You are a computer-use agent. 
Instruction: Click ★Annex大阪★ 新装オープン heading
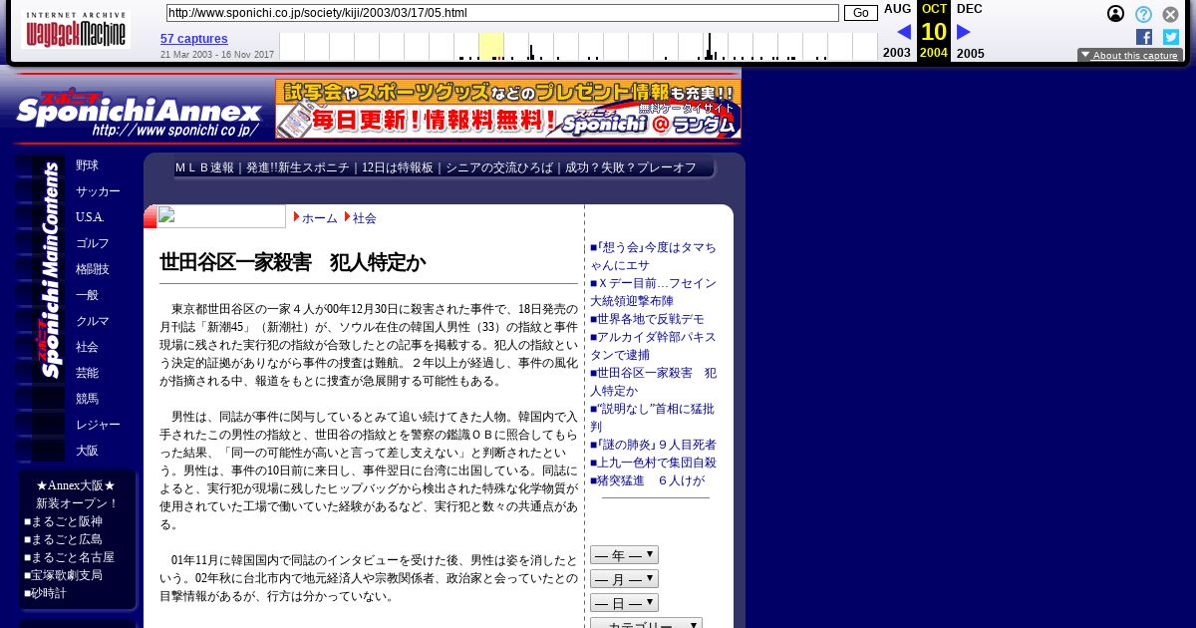(x=77, y=494)
